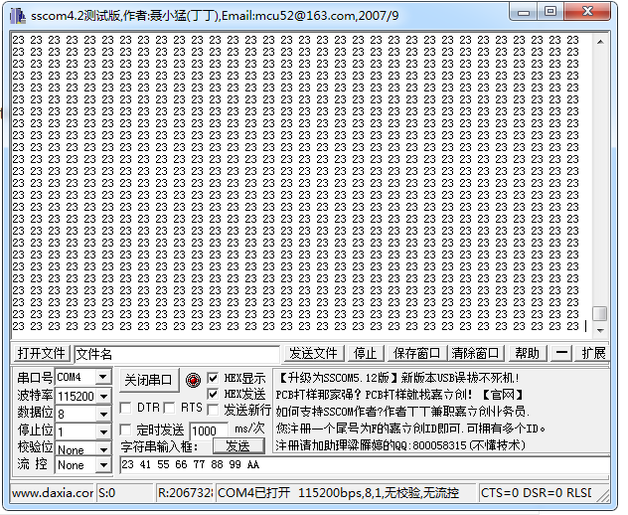
Task: Open 帮助 help button
Action: click(527, 354)
